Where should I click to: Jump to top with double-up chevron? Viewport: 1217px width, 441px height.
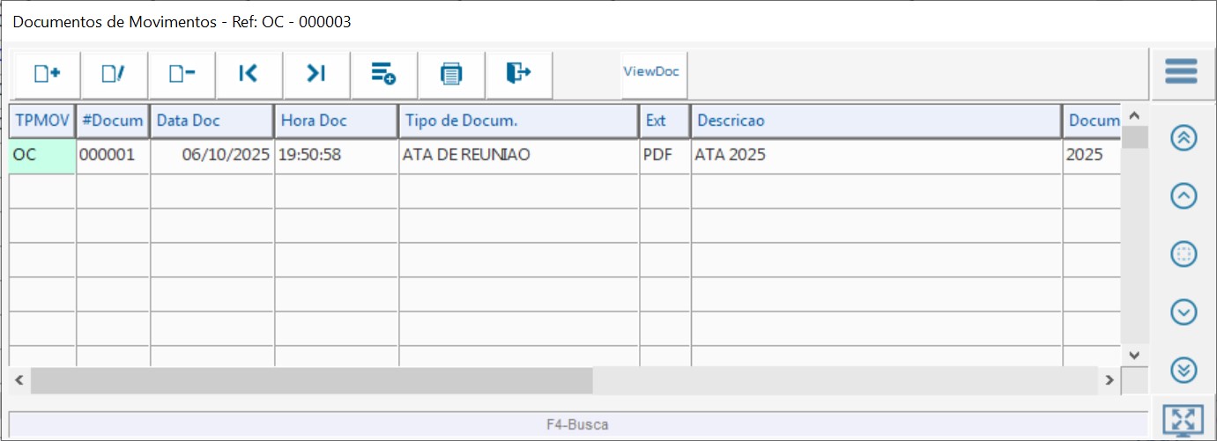[1184, 138]
